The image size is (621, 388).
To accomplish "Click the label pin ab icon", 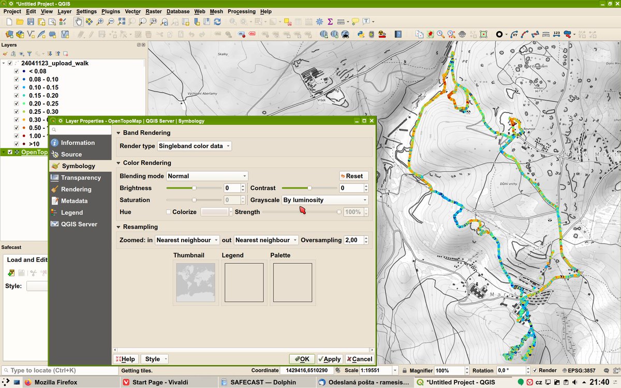I will (242, 34).
